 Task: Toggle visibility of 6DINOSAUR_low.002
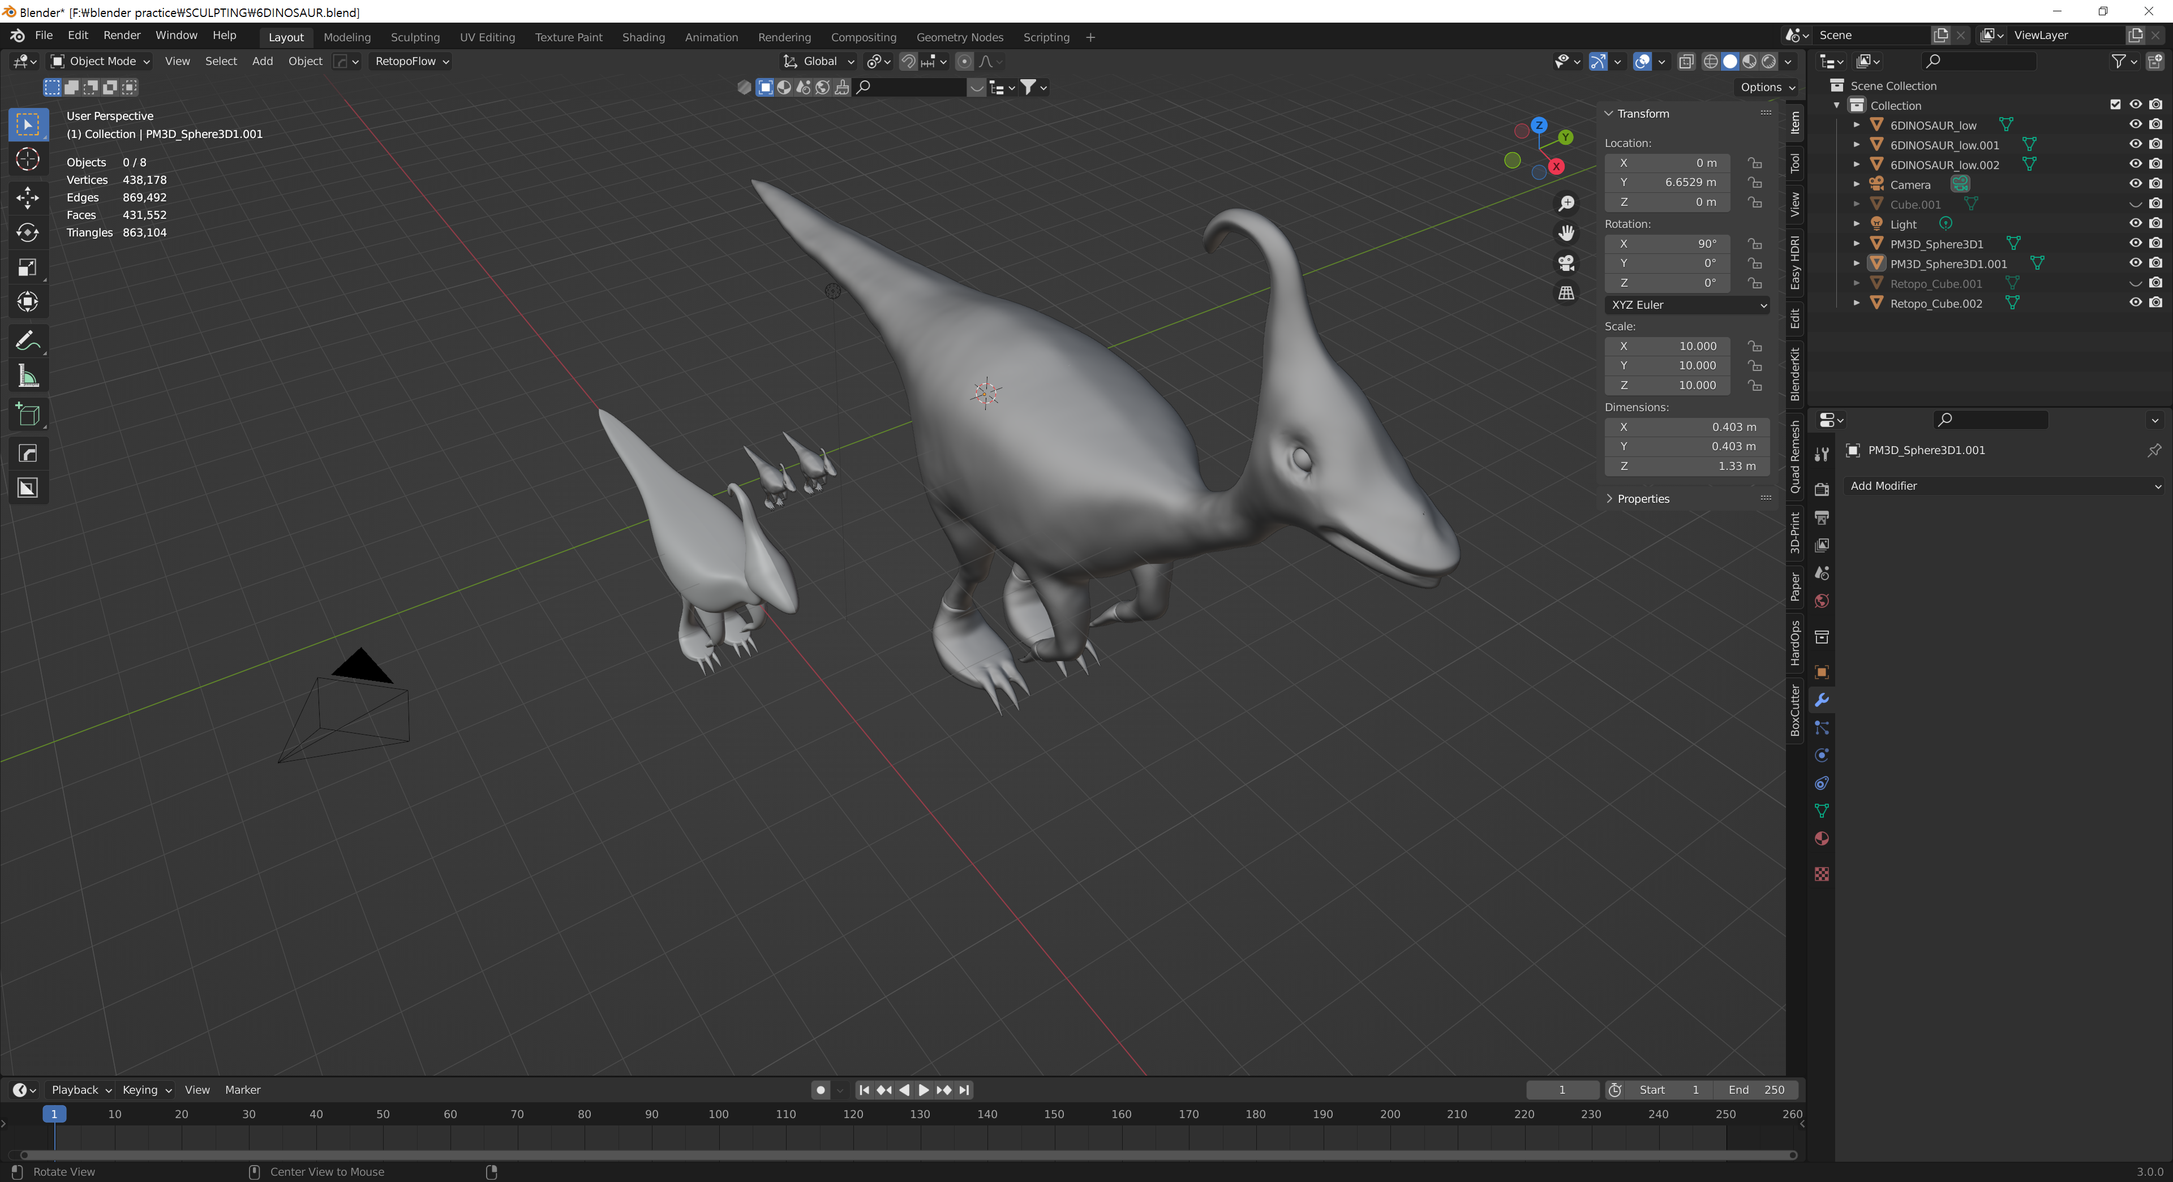point(2135,165)
